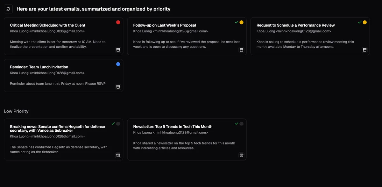Toggle read status on the Performance Review email
382x187 pixels.
(x=364, y=22)
